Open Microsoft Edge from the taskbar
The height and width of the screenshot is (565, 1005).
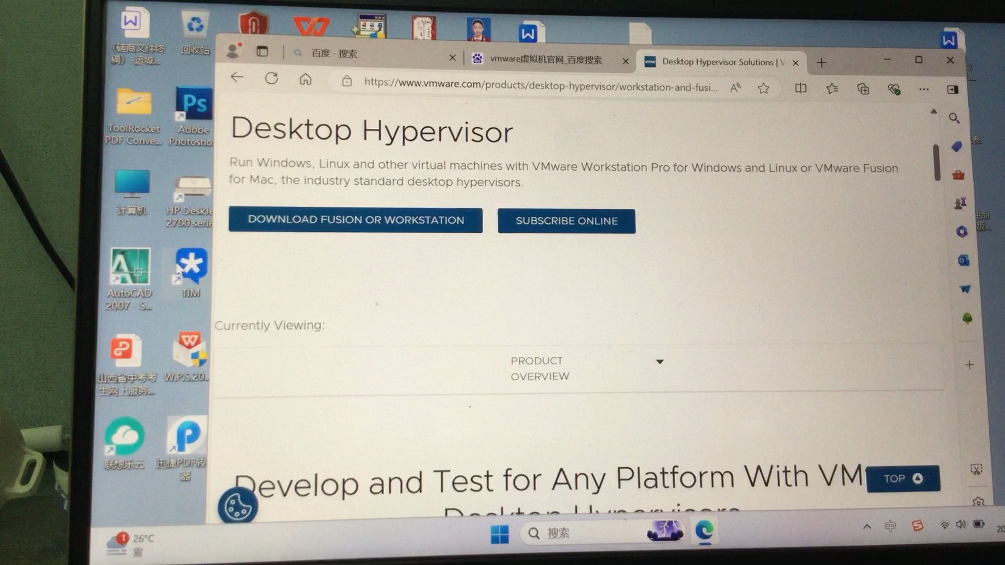point(704,531)
